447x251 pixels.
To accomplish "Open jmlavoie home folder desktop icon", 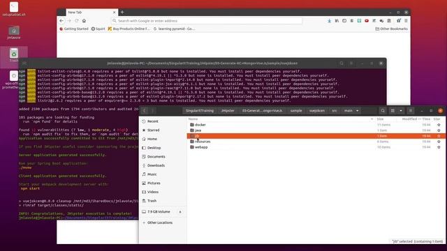I will pos(14,33).
